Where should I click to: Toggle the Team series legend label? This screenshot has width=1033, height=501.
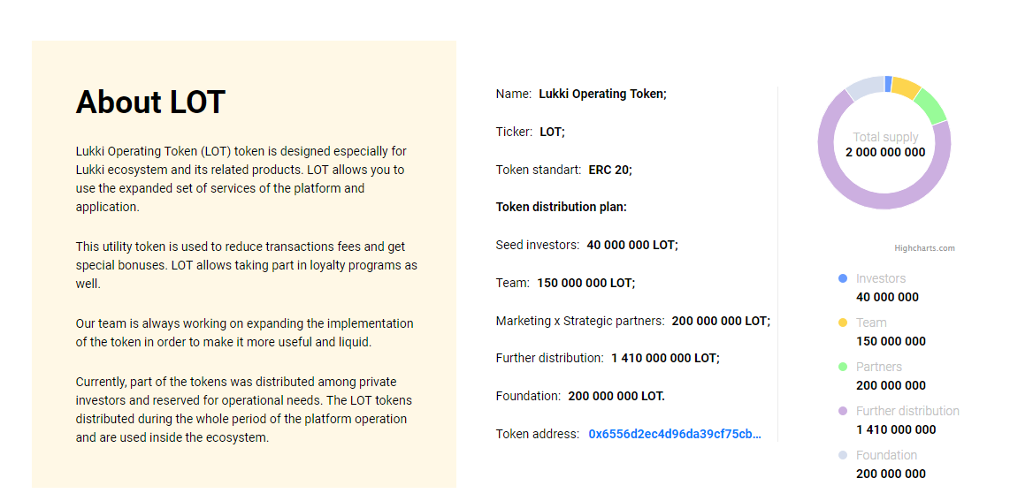point(871,323)
